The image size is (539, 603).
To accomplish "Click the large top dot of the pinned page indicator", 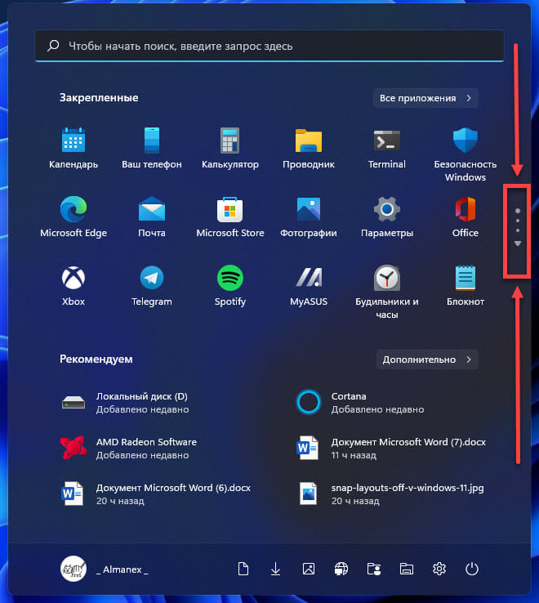I will pos(518,211).
